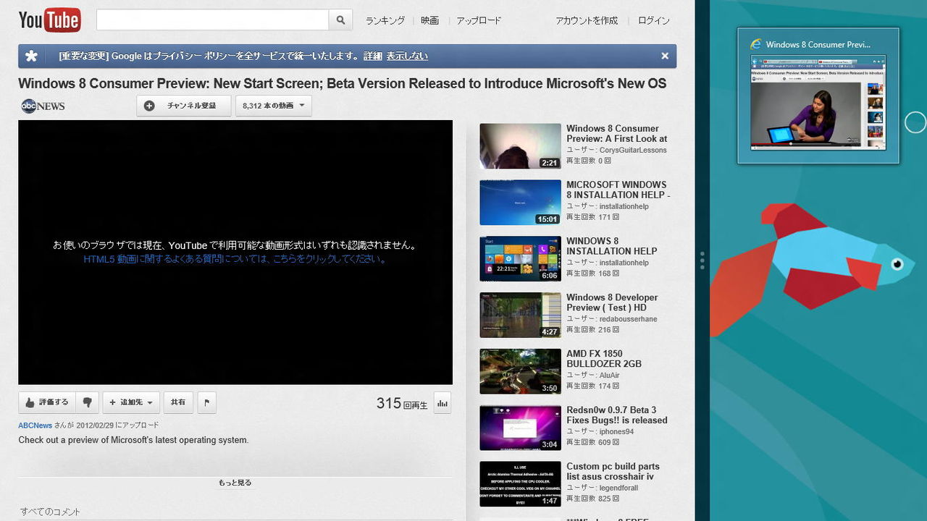Open the アップロード menu link
The width and height of the screenshot is (927, 521).
pyautogui.click(x=479, y=20)
